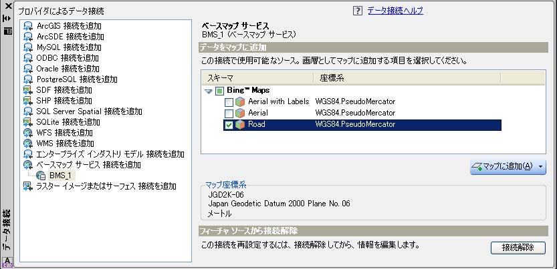The image size is (557, 269).
Task: Open the マップに追加 dropdown arrow
Action: pos(541,166)
